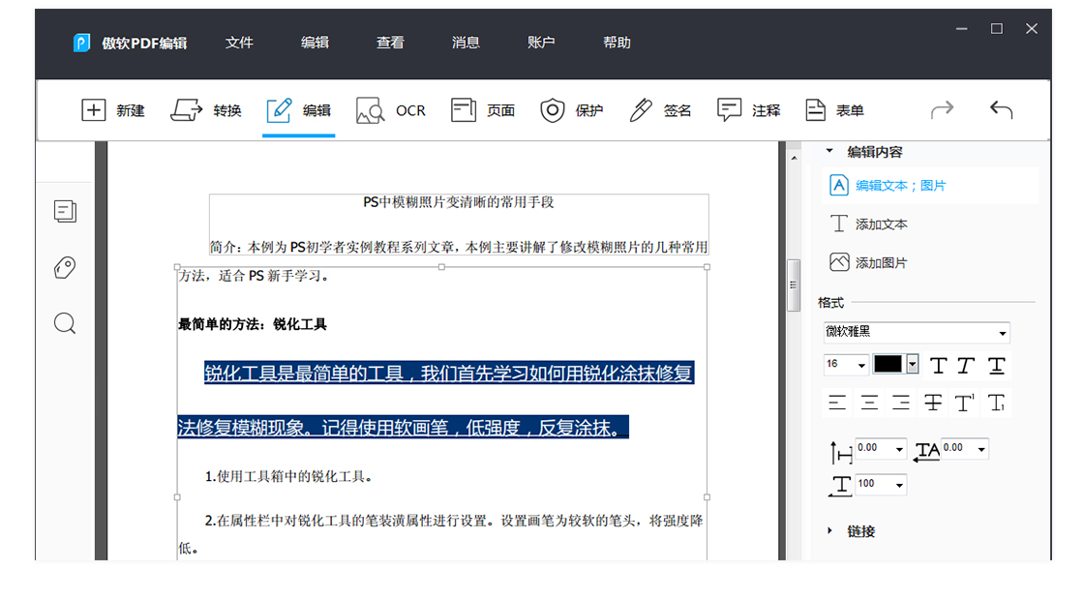Expand the 链接 section
This screenshot has width=1084, height=600.
[829, 531]
